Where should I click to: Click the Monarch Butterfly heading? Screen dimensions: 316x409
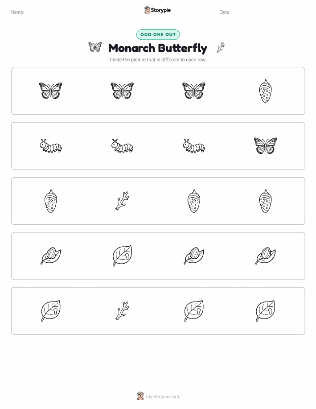(158, 48)
